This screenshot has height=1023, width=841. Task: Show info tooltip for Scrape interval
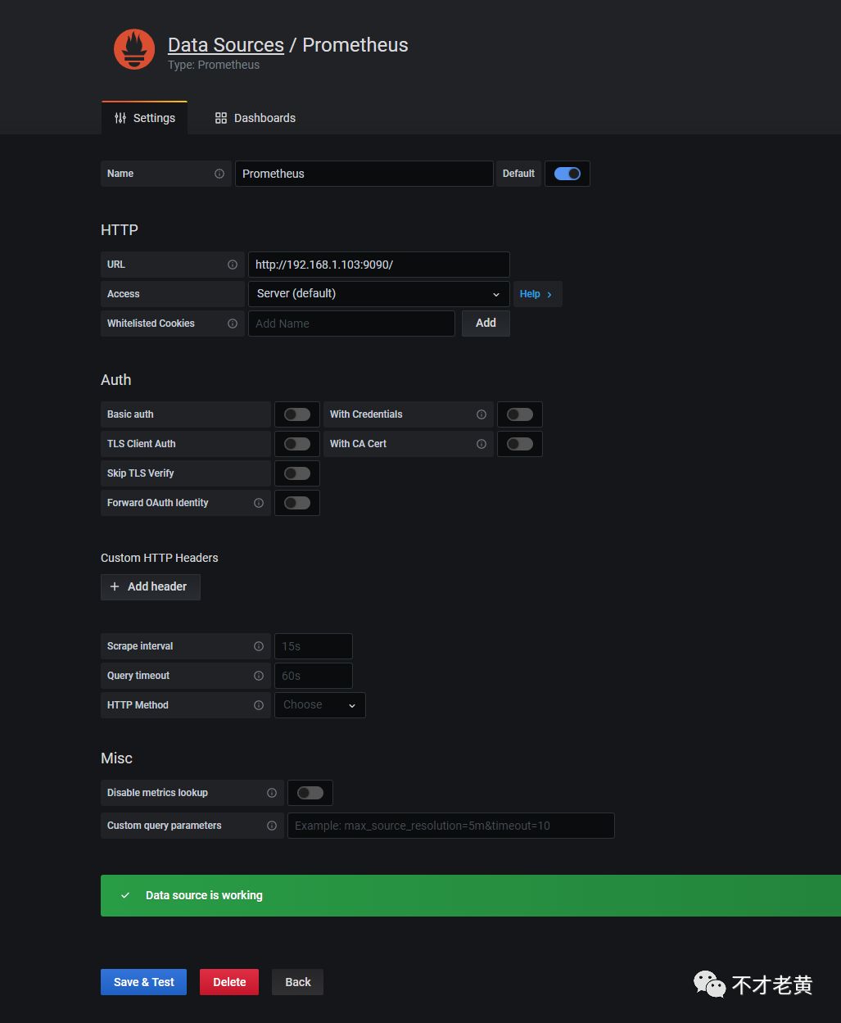pyautogui.click(x=259, y=646)
